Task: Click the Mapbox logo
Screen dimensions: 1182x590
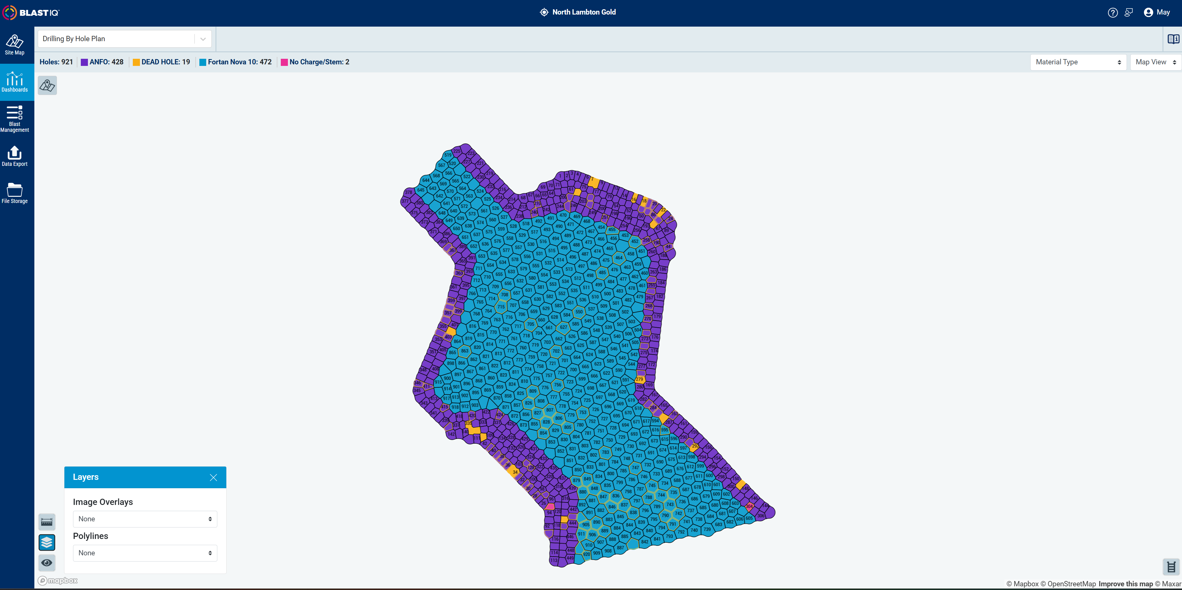Action: [x=58, y=580]
